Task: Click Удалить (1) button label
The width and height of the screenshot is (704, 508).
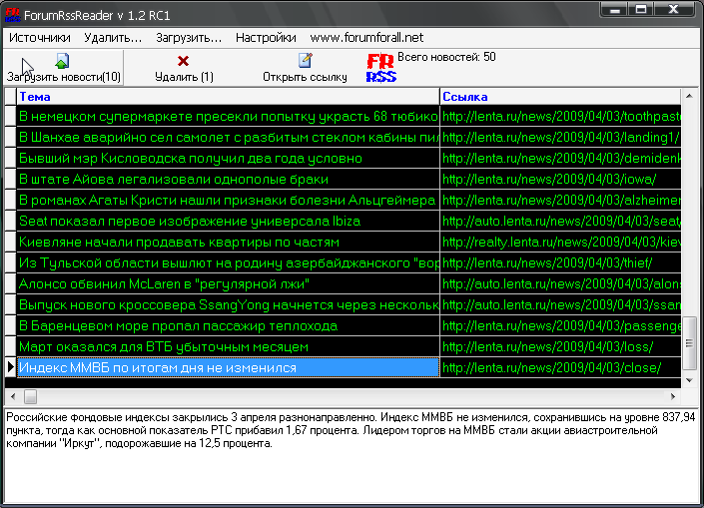Action: (x=184, y=77)
